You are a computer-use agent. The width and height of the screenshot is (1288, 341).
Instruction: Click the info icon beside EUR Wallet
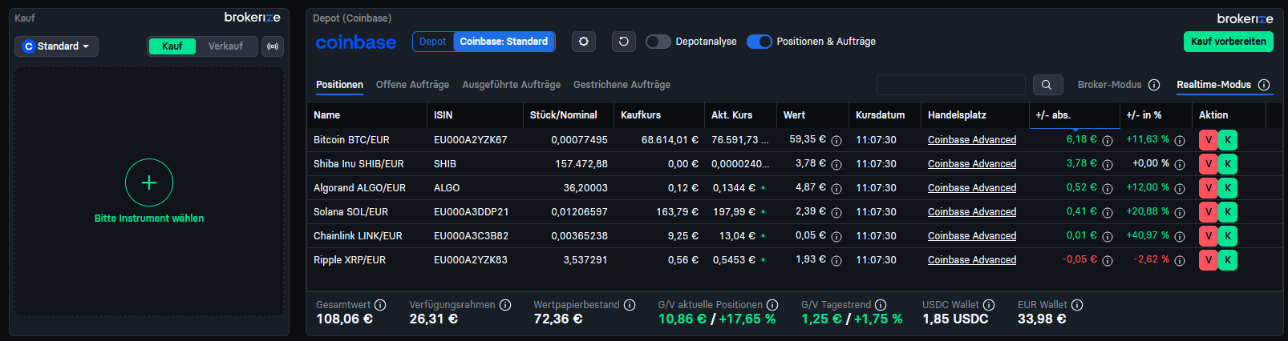pyautogui.click(x=1077, y=305)
